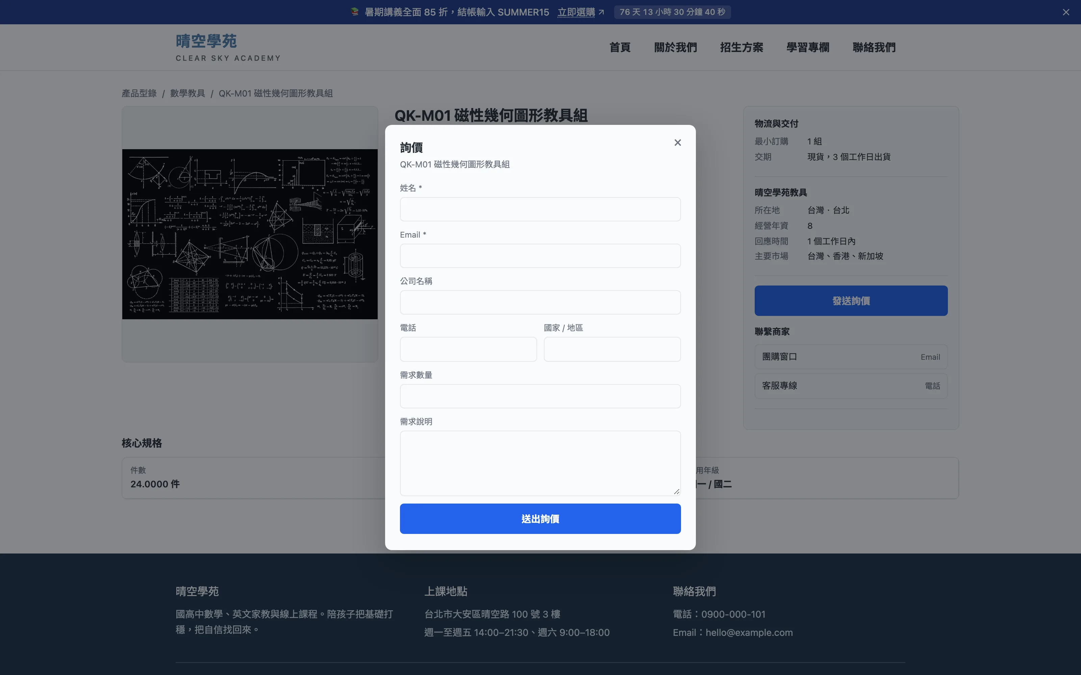
Task: Focus the Email input field
Action: [540, 256]
